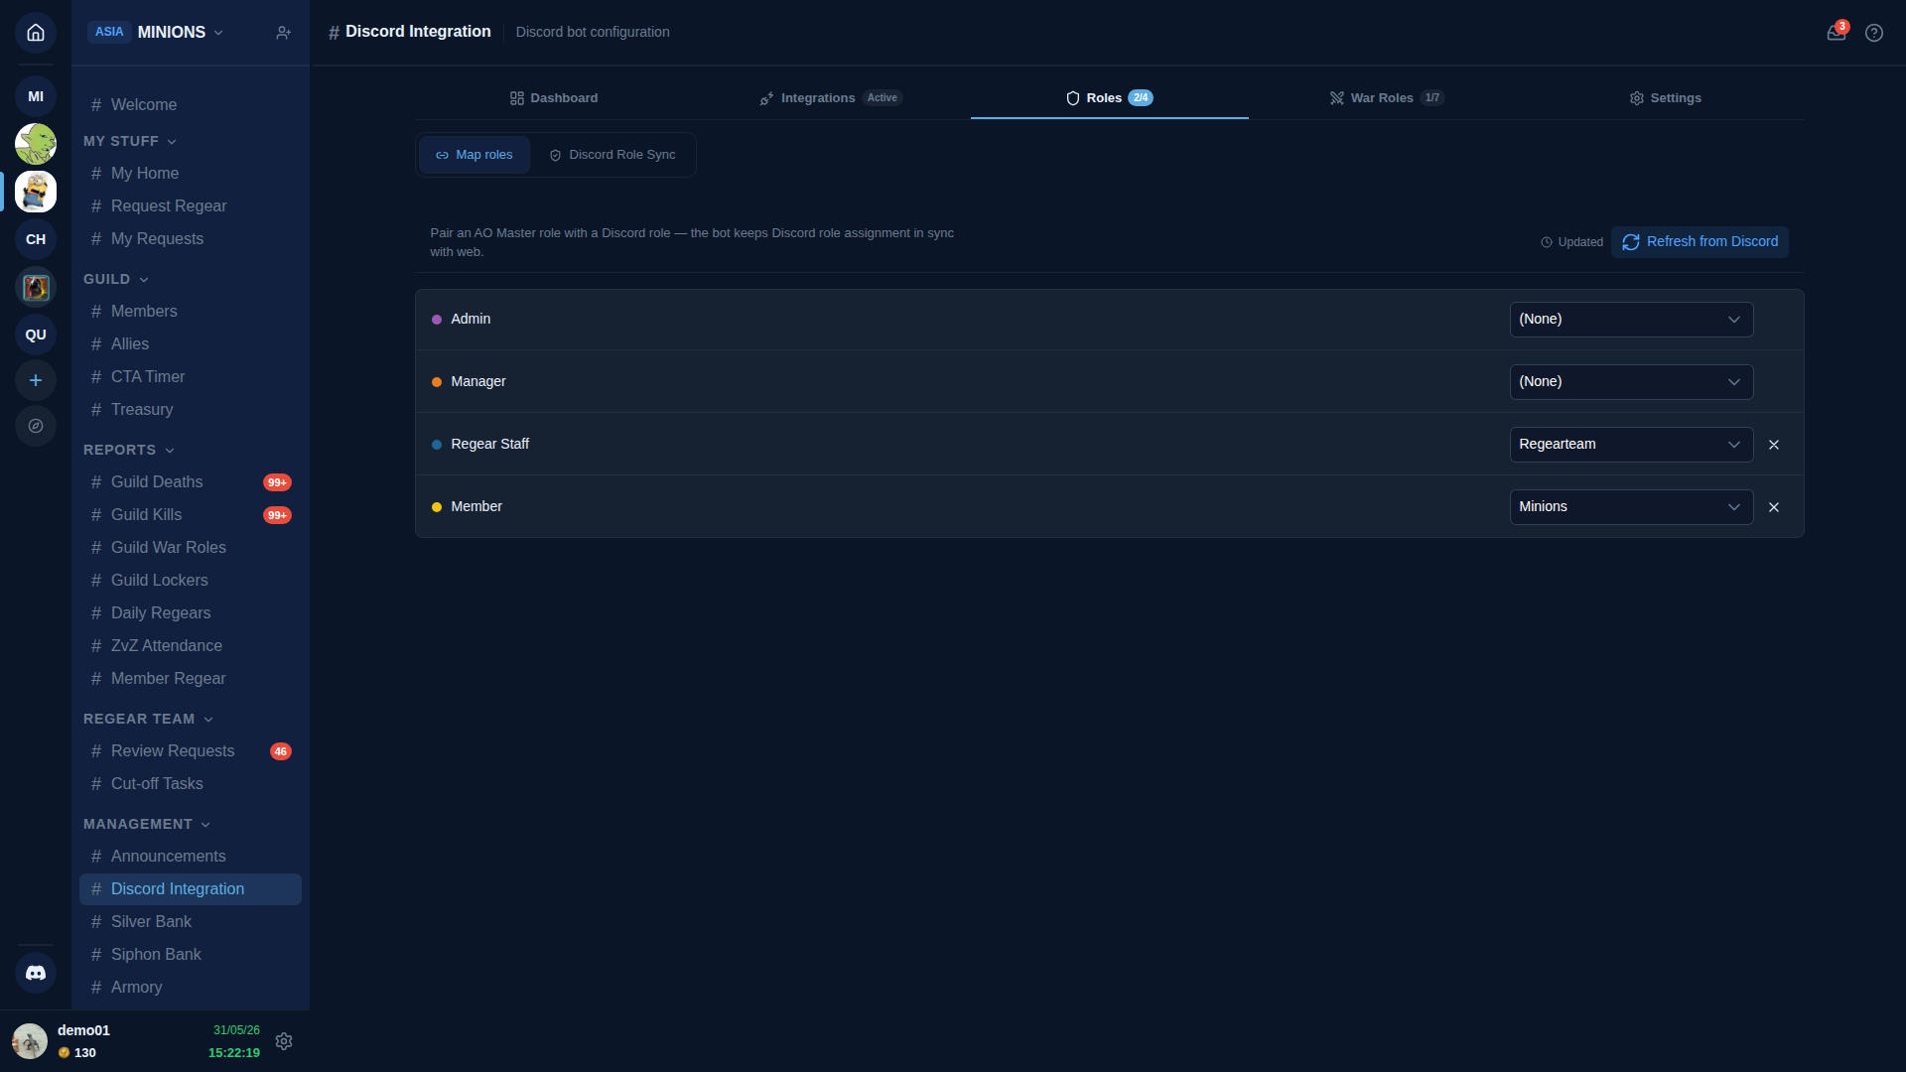This screenshot has height=1072, width=1906.
Task: Open the invite member icon next to MINIONS
Action: [283, 33]
